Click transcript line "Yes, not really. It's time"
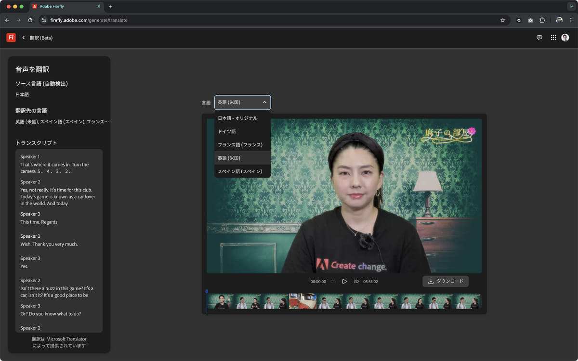 pos(58,196)
